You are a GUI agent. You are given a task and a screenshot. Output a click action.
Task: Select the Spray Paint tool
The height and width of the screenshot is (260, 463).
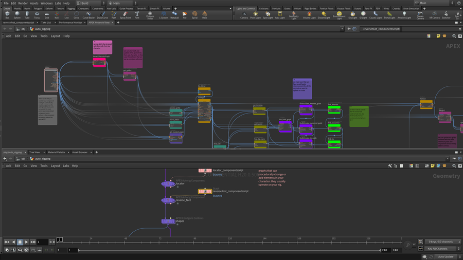[x=126, y=15]
